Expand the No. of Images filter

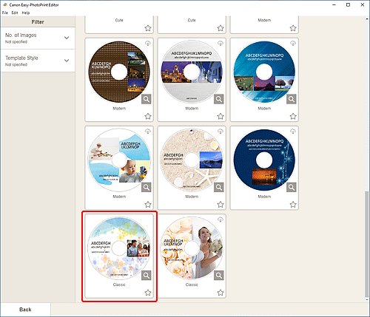[38, 38]
